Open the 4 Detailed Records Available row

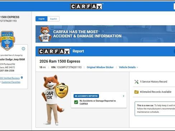point(154,92)
